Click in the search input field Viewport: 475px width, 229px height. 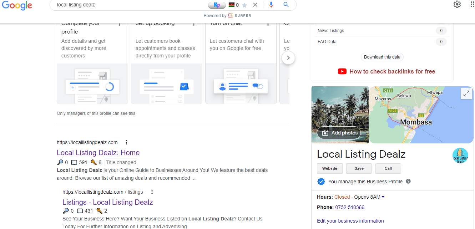point(128,5)
